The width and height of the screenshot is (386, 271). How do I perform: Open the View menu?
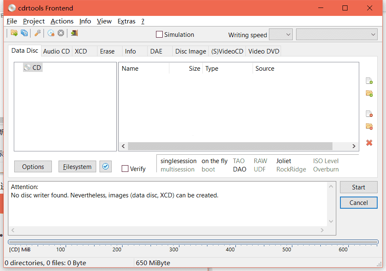click(104, 21)
